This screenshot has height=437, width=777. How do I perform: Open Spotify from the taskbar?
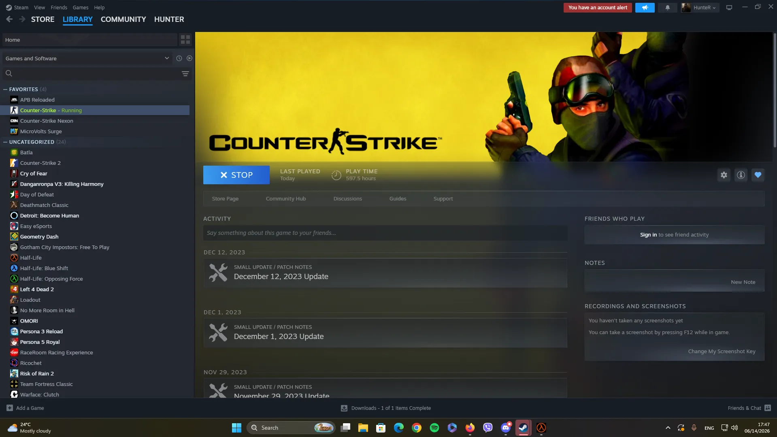click(434, 428)
